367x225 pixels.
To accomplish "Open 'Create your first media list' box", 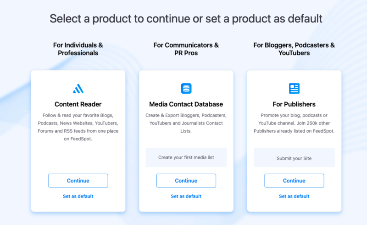I will coord(186,157).
